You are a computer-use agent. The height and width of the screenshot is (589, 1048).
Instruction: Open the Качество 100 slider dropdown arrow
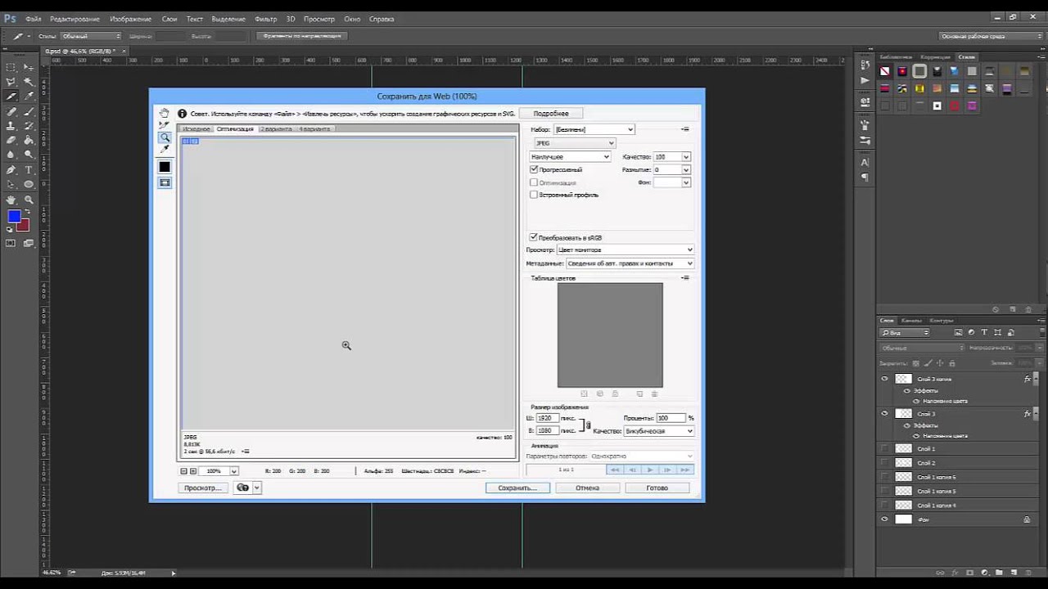coord(686,156)
